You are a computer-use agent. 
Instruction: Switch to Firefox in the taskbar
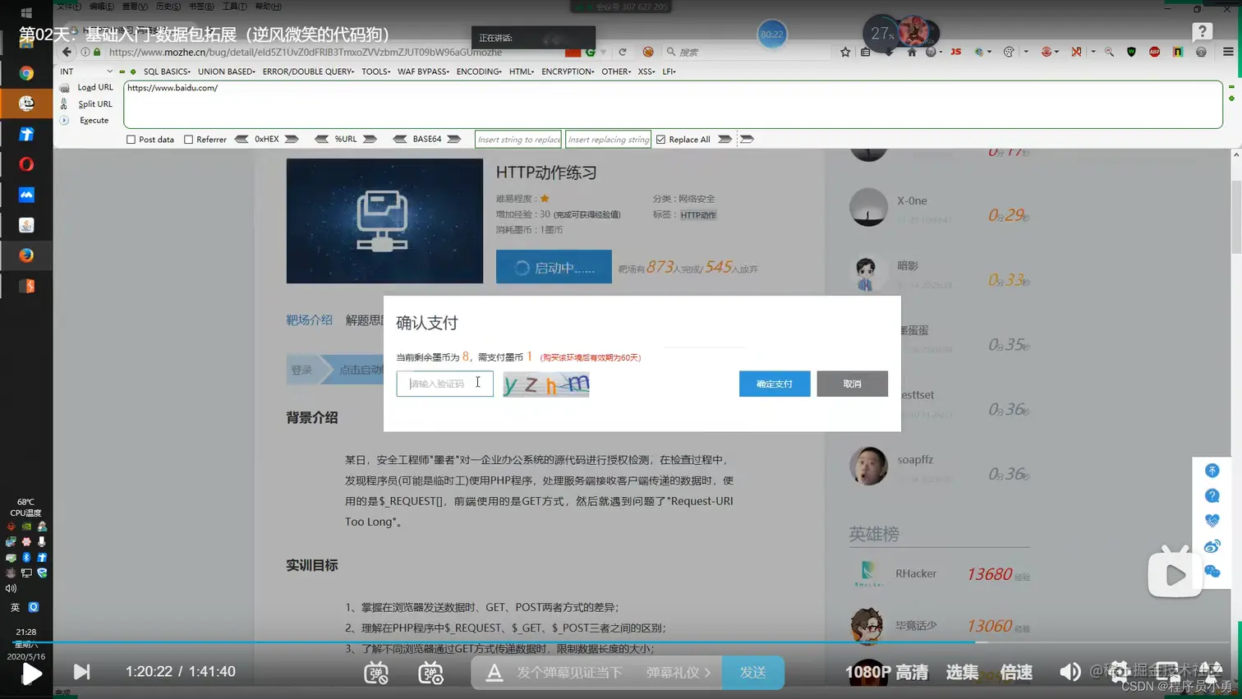[26, 255]
